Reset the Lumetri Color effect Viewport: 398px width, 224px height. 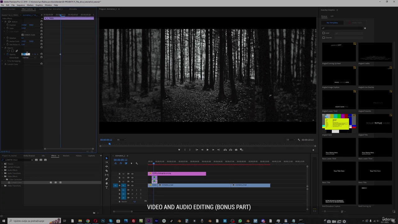click(41, 64)
